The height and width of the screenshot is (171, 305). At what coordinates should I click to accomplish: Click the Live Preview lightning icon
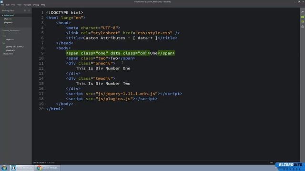pyautogui.click(x=303, y=12)
